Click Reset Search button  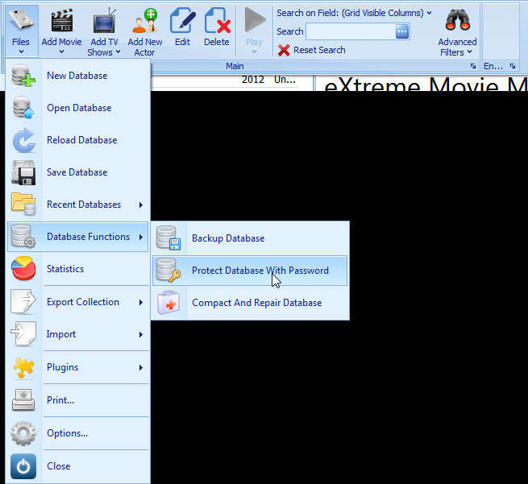[311, 50]
